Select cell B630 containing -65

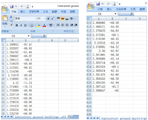point(113,91)
